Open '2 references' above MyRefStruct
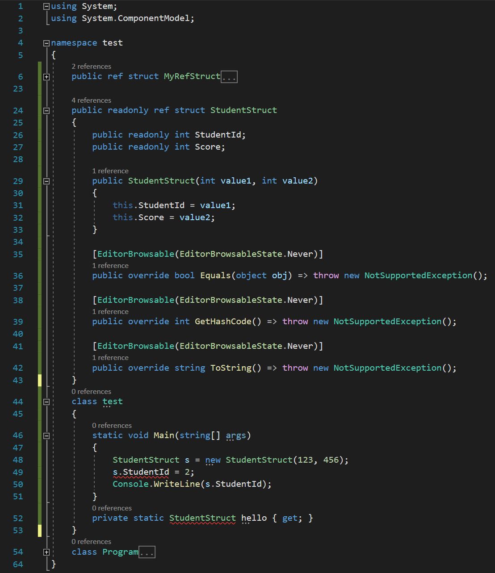This screenshot has height=573, width=495. click(91, 66)
